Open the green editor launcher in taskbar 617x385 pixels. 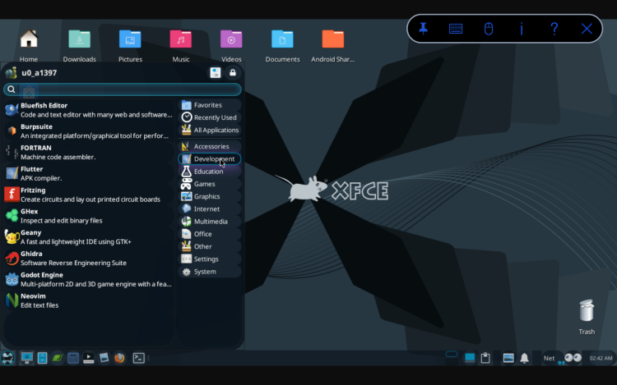pyautogui.click(x=58, y=358)
